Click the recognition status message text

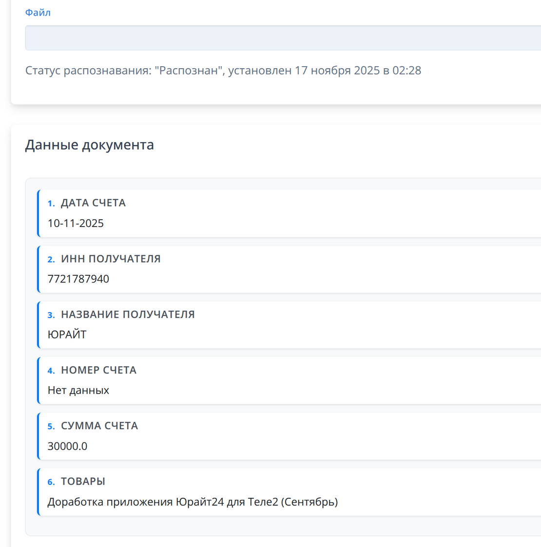pyautogui.click(x=224, y=71)
